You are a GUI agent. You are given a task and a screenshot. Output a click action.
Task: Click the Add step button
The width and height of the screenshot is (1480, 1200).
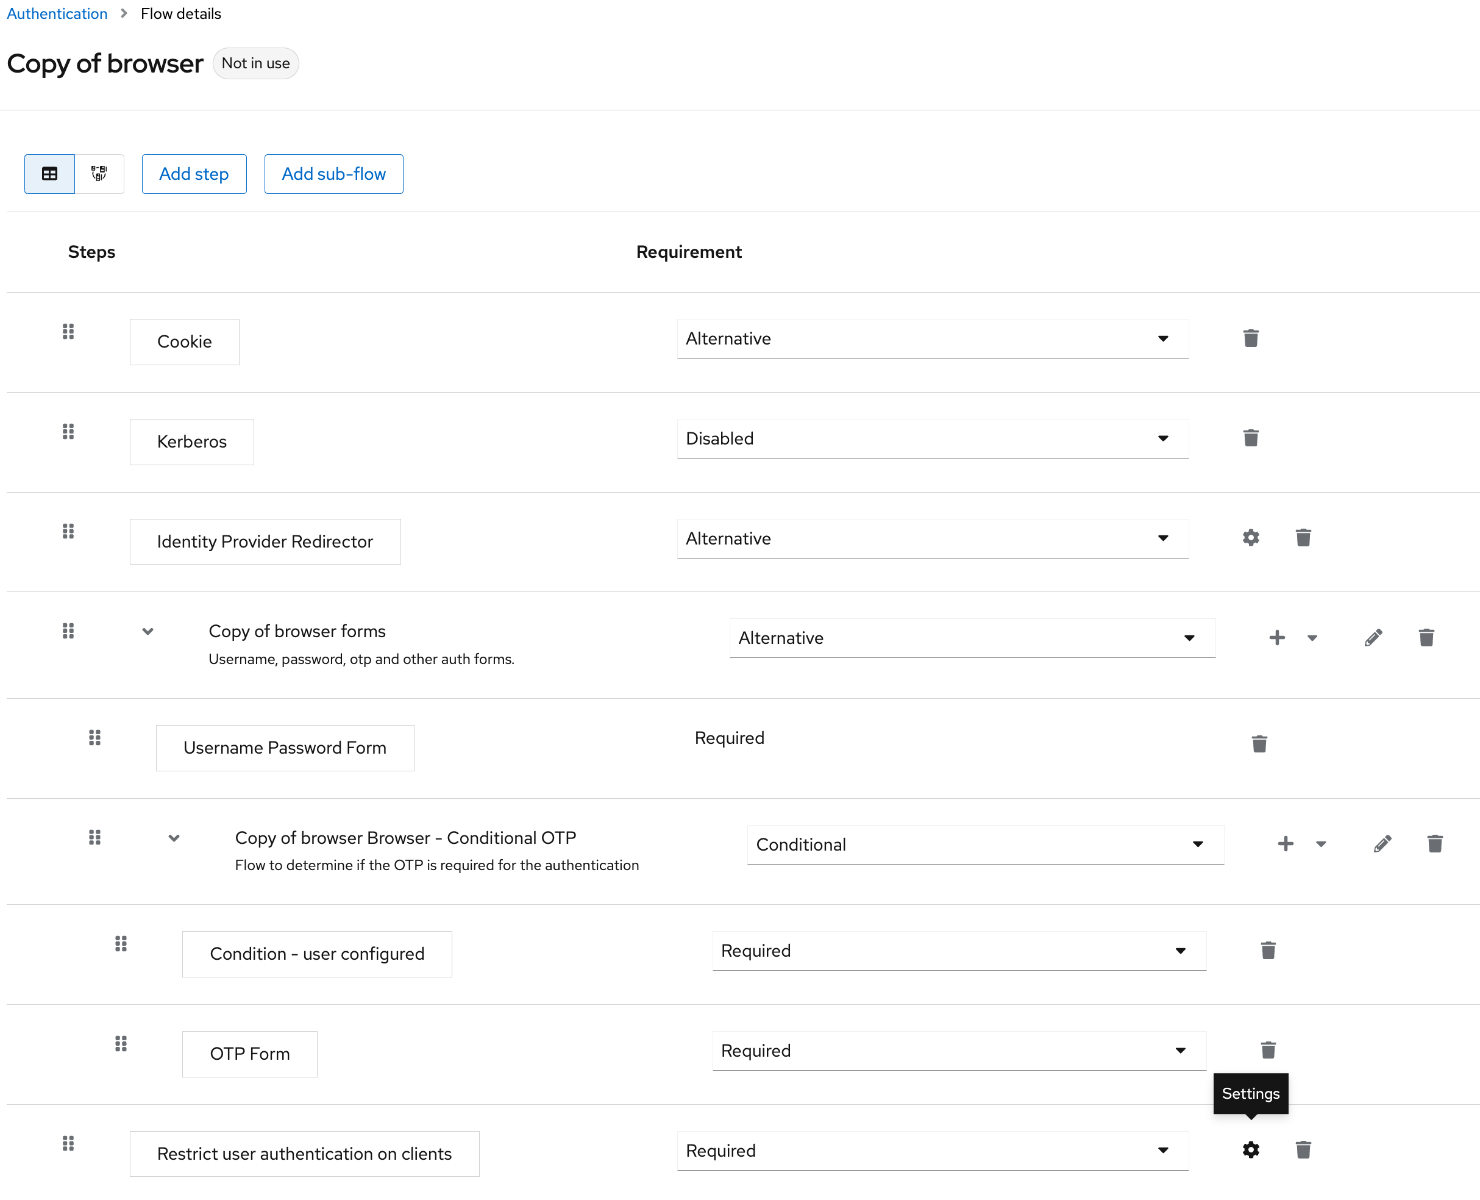pos(193,174)
